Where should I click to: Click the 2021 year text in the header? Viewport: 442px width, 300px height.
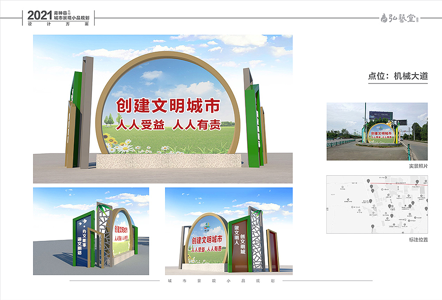tap(40, 15)
